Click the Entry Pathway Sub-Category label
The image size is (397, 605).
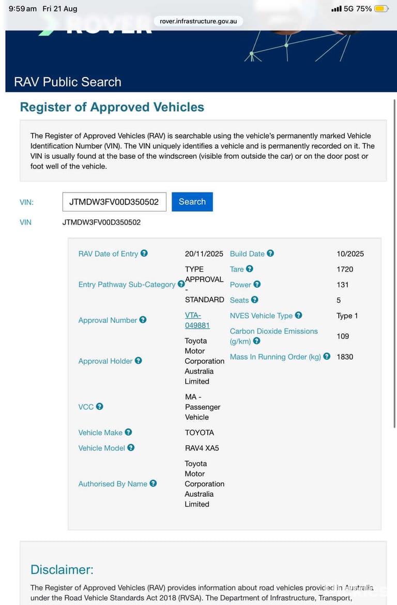pyautogui.click(x=127, y=284)
